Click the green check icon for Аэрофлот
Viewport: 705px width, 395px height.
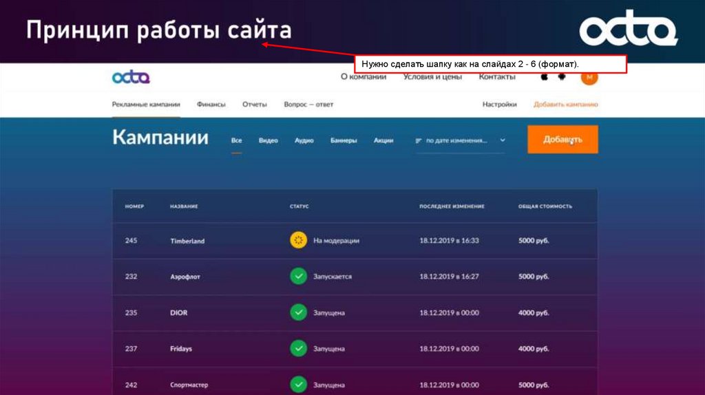point(298,276)
